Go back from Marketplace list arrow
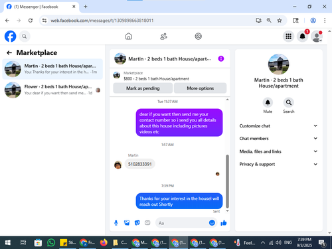The width and height of the screenshot is (332, 249). point(9,52)
